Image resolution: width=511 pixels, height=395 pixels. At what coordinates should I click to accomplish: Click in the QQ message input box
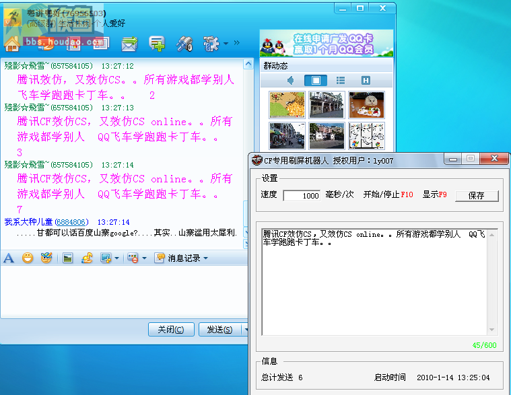[124, 291]
